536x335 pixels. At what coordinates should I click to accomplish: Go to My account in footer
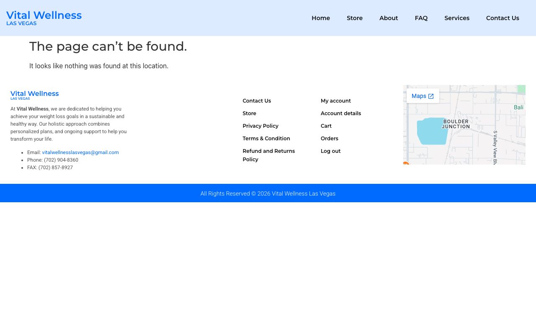[336, 101]
